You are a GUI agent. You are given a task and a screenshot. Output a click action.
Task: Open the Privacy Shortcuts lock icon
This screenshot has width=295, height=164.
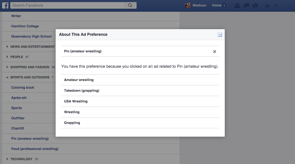pyautogui.click(x=268, y=6)
